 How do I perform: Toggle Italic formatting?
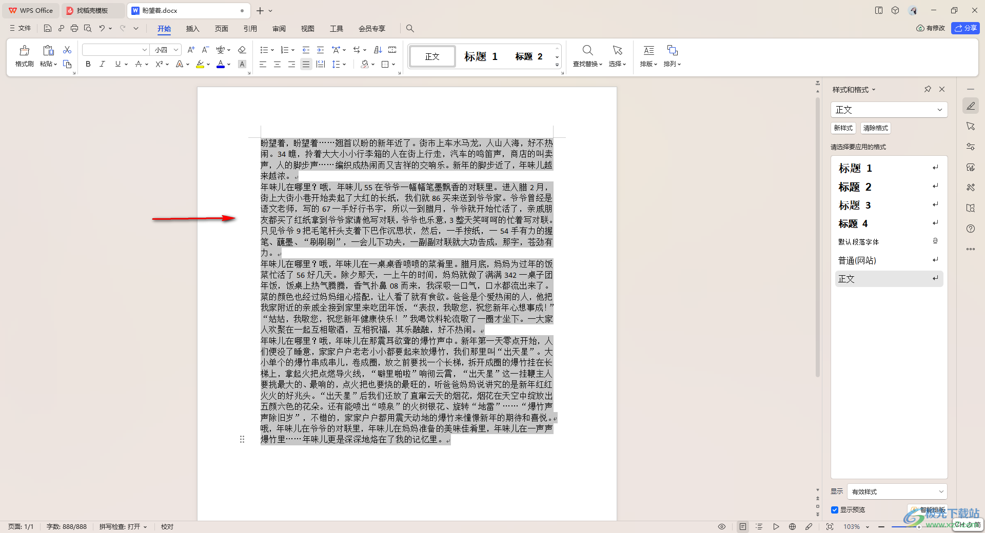click(x=102, y=64)
